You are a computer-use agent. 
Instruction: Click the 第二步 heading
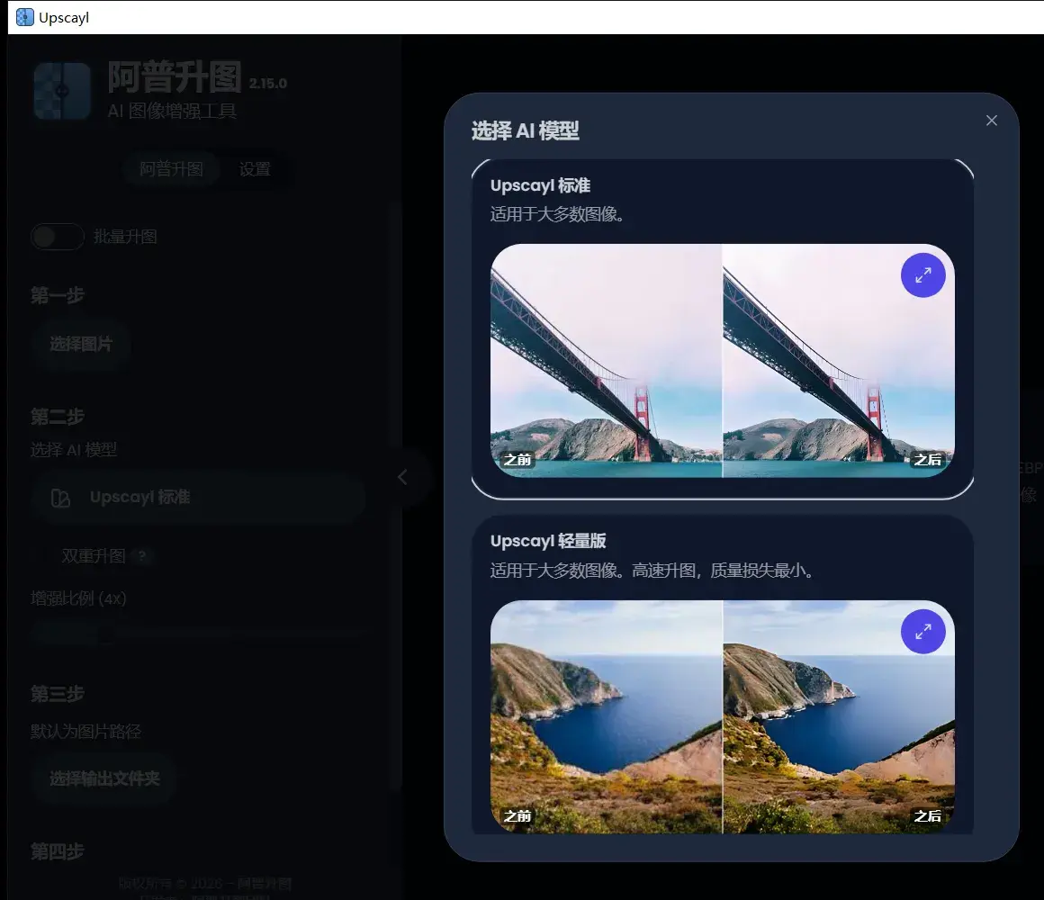pyautogui.click(x=58, y=417)
